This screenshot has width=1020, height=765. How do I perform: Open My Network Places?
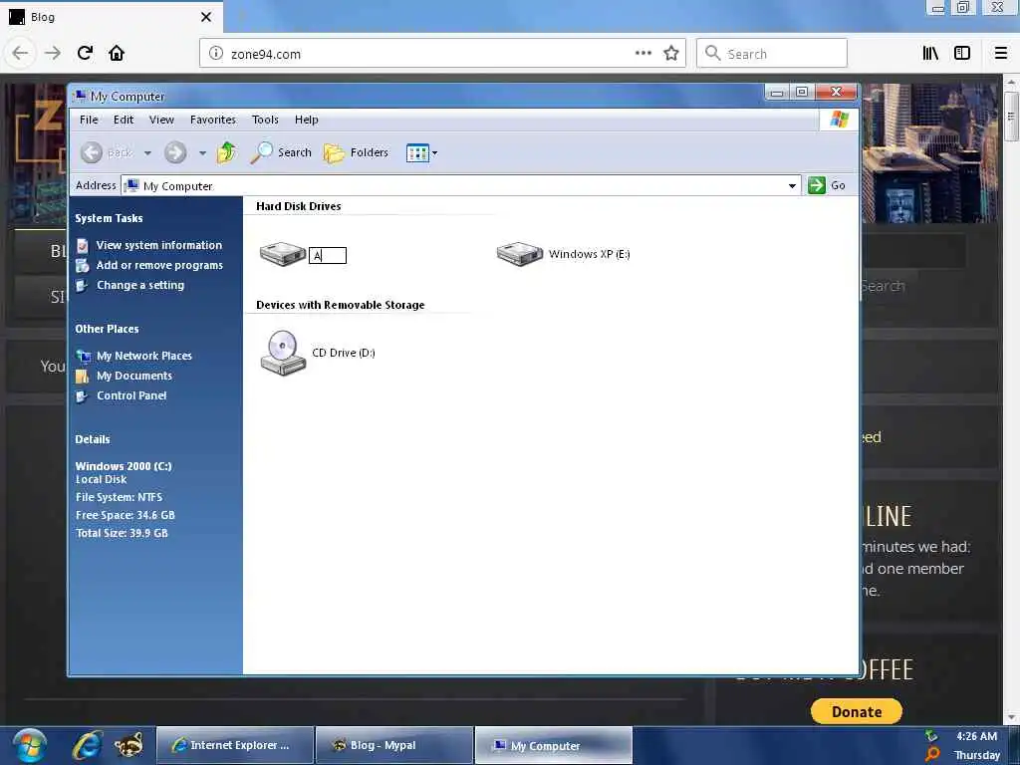[144, 356]
